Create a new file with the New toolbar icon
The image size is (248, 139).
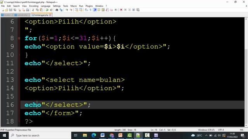3,10
